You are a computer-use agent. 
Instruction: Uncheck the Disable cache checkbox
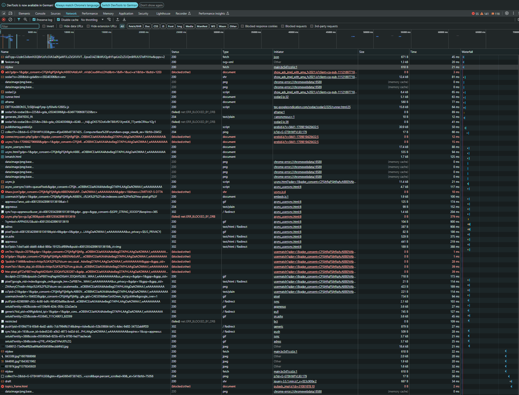[x=59, y=20]
